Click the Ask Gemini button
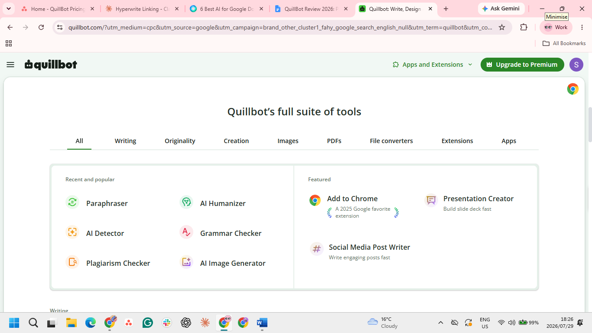Image resolution: width=592 pixels, height=333 pixels. pyautogui.click(x=501, y=9)
